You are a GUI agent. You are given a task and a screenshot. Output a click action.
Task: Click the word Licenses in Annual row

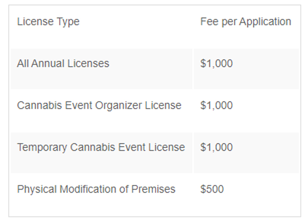click(88, 63)
